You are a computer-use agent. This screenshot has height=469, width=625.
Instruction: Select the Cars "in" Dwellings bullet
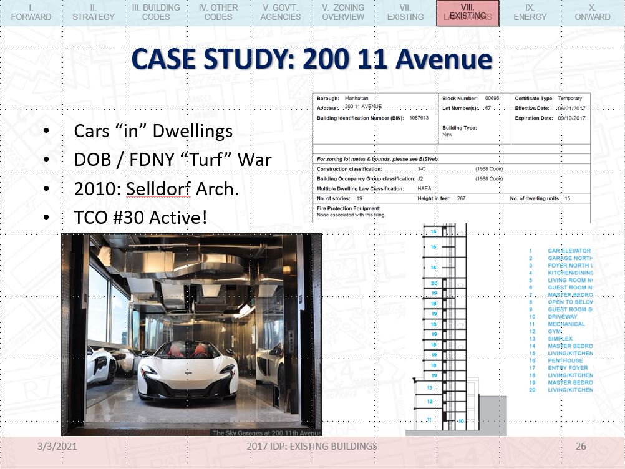coord(153,131)
